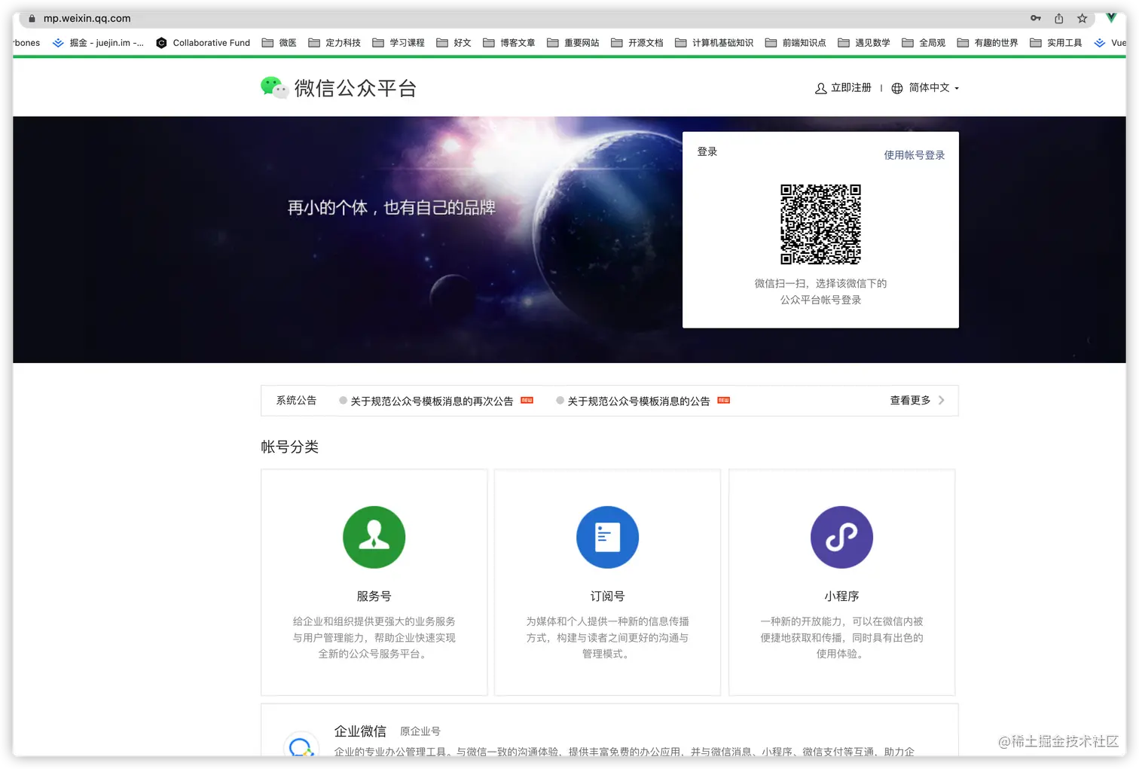Click the 企业微信 heading
Screen dimensions: 1139x769
pos(360,731)
